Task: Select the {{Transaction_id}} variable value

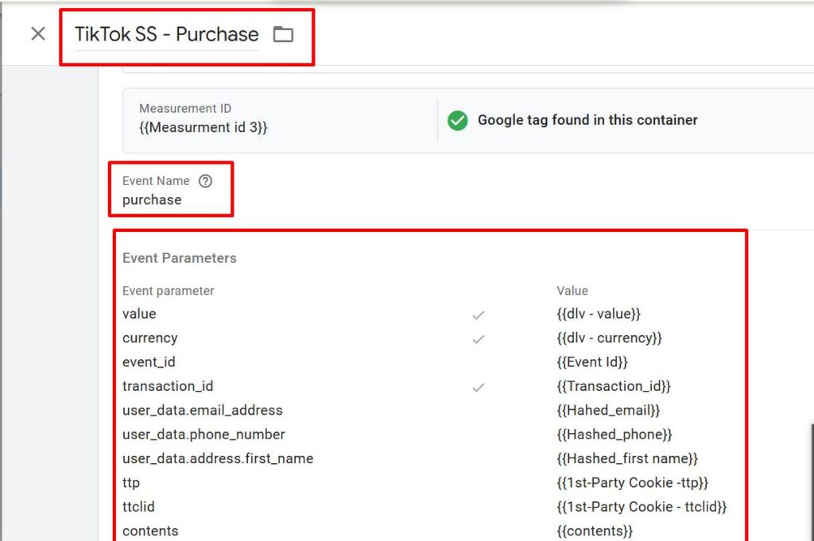Action: (614, 386)
